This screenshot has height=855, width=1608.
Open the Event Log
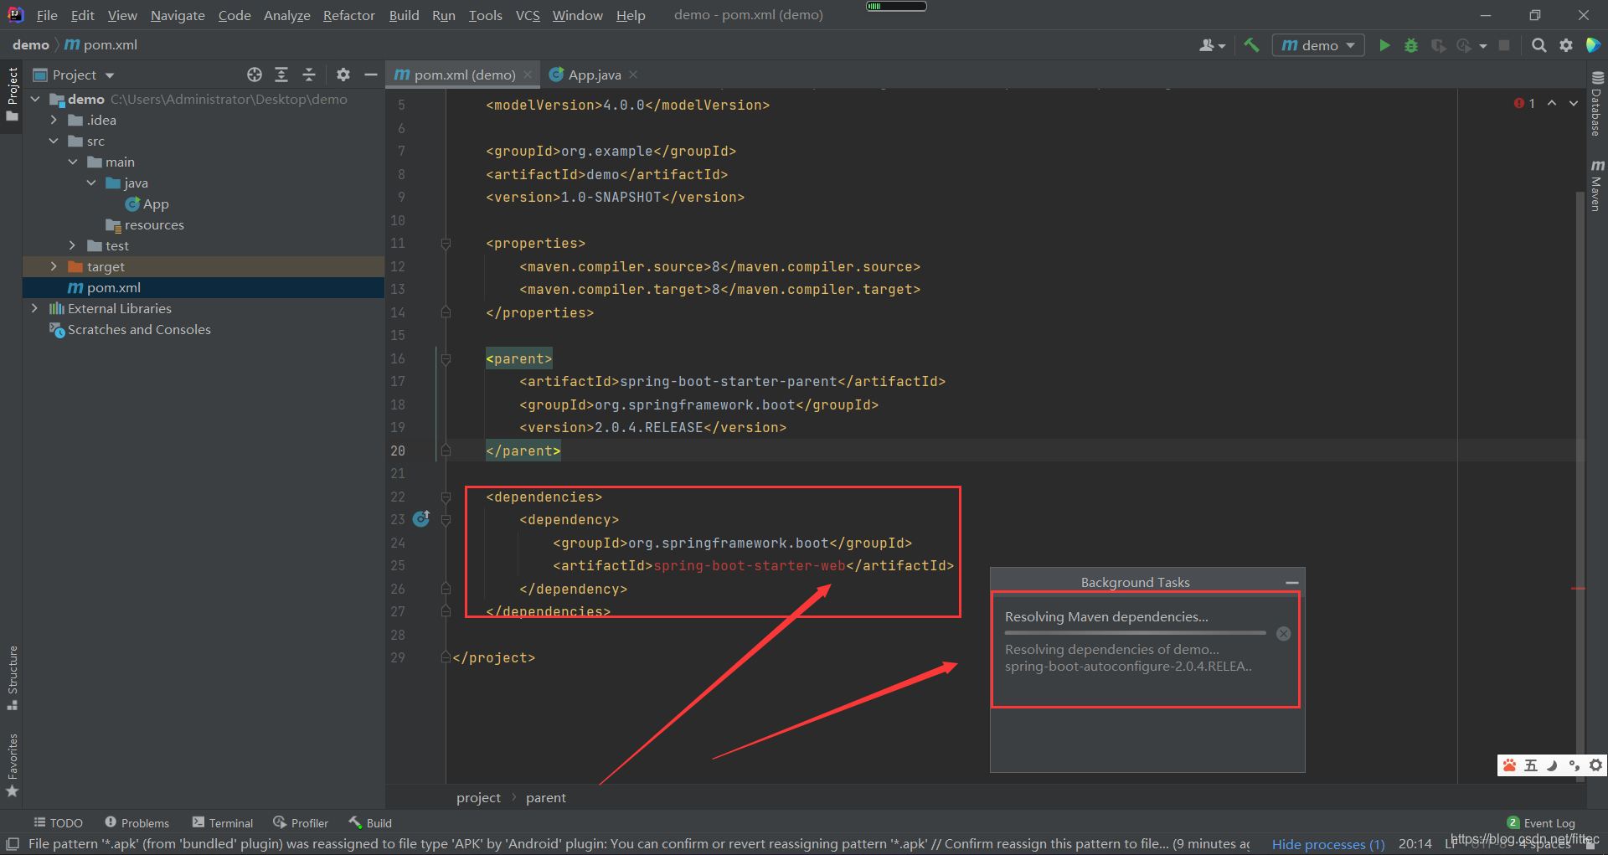[x=1540, y=822]
